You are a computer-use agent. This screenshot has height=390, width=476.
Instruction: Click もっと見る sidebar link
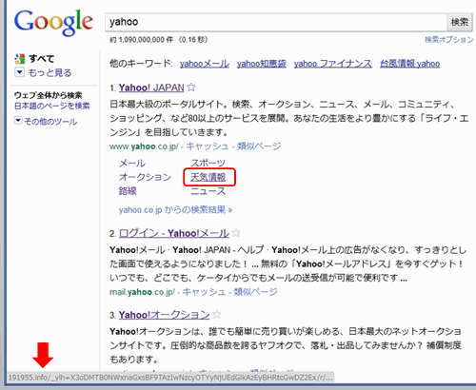[x=50, y=73]
